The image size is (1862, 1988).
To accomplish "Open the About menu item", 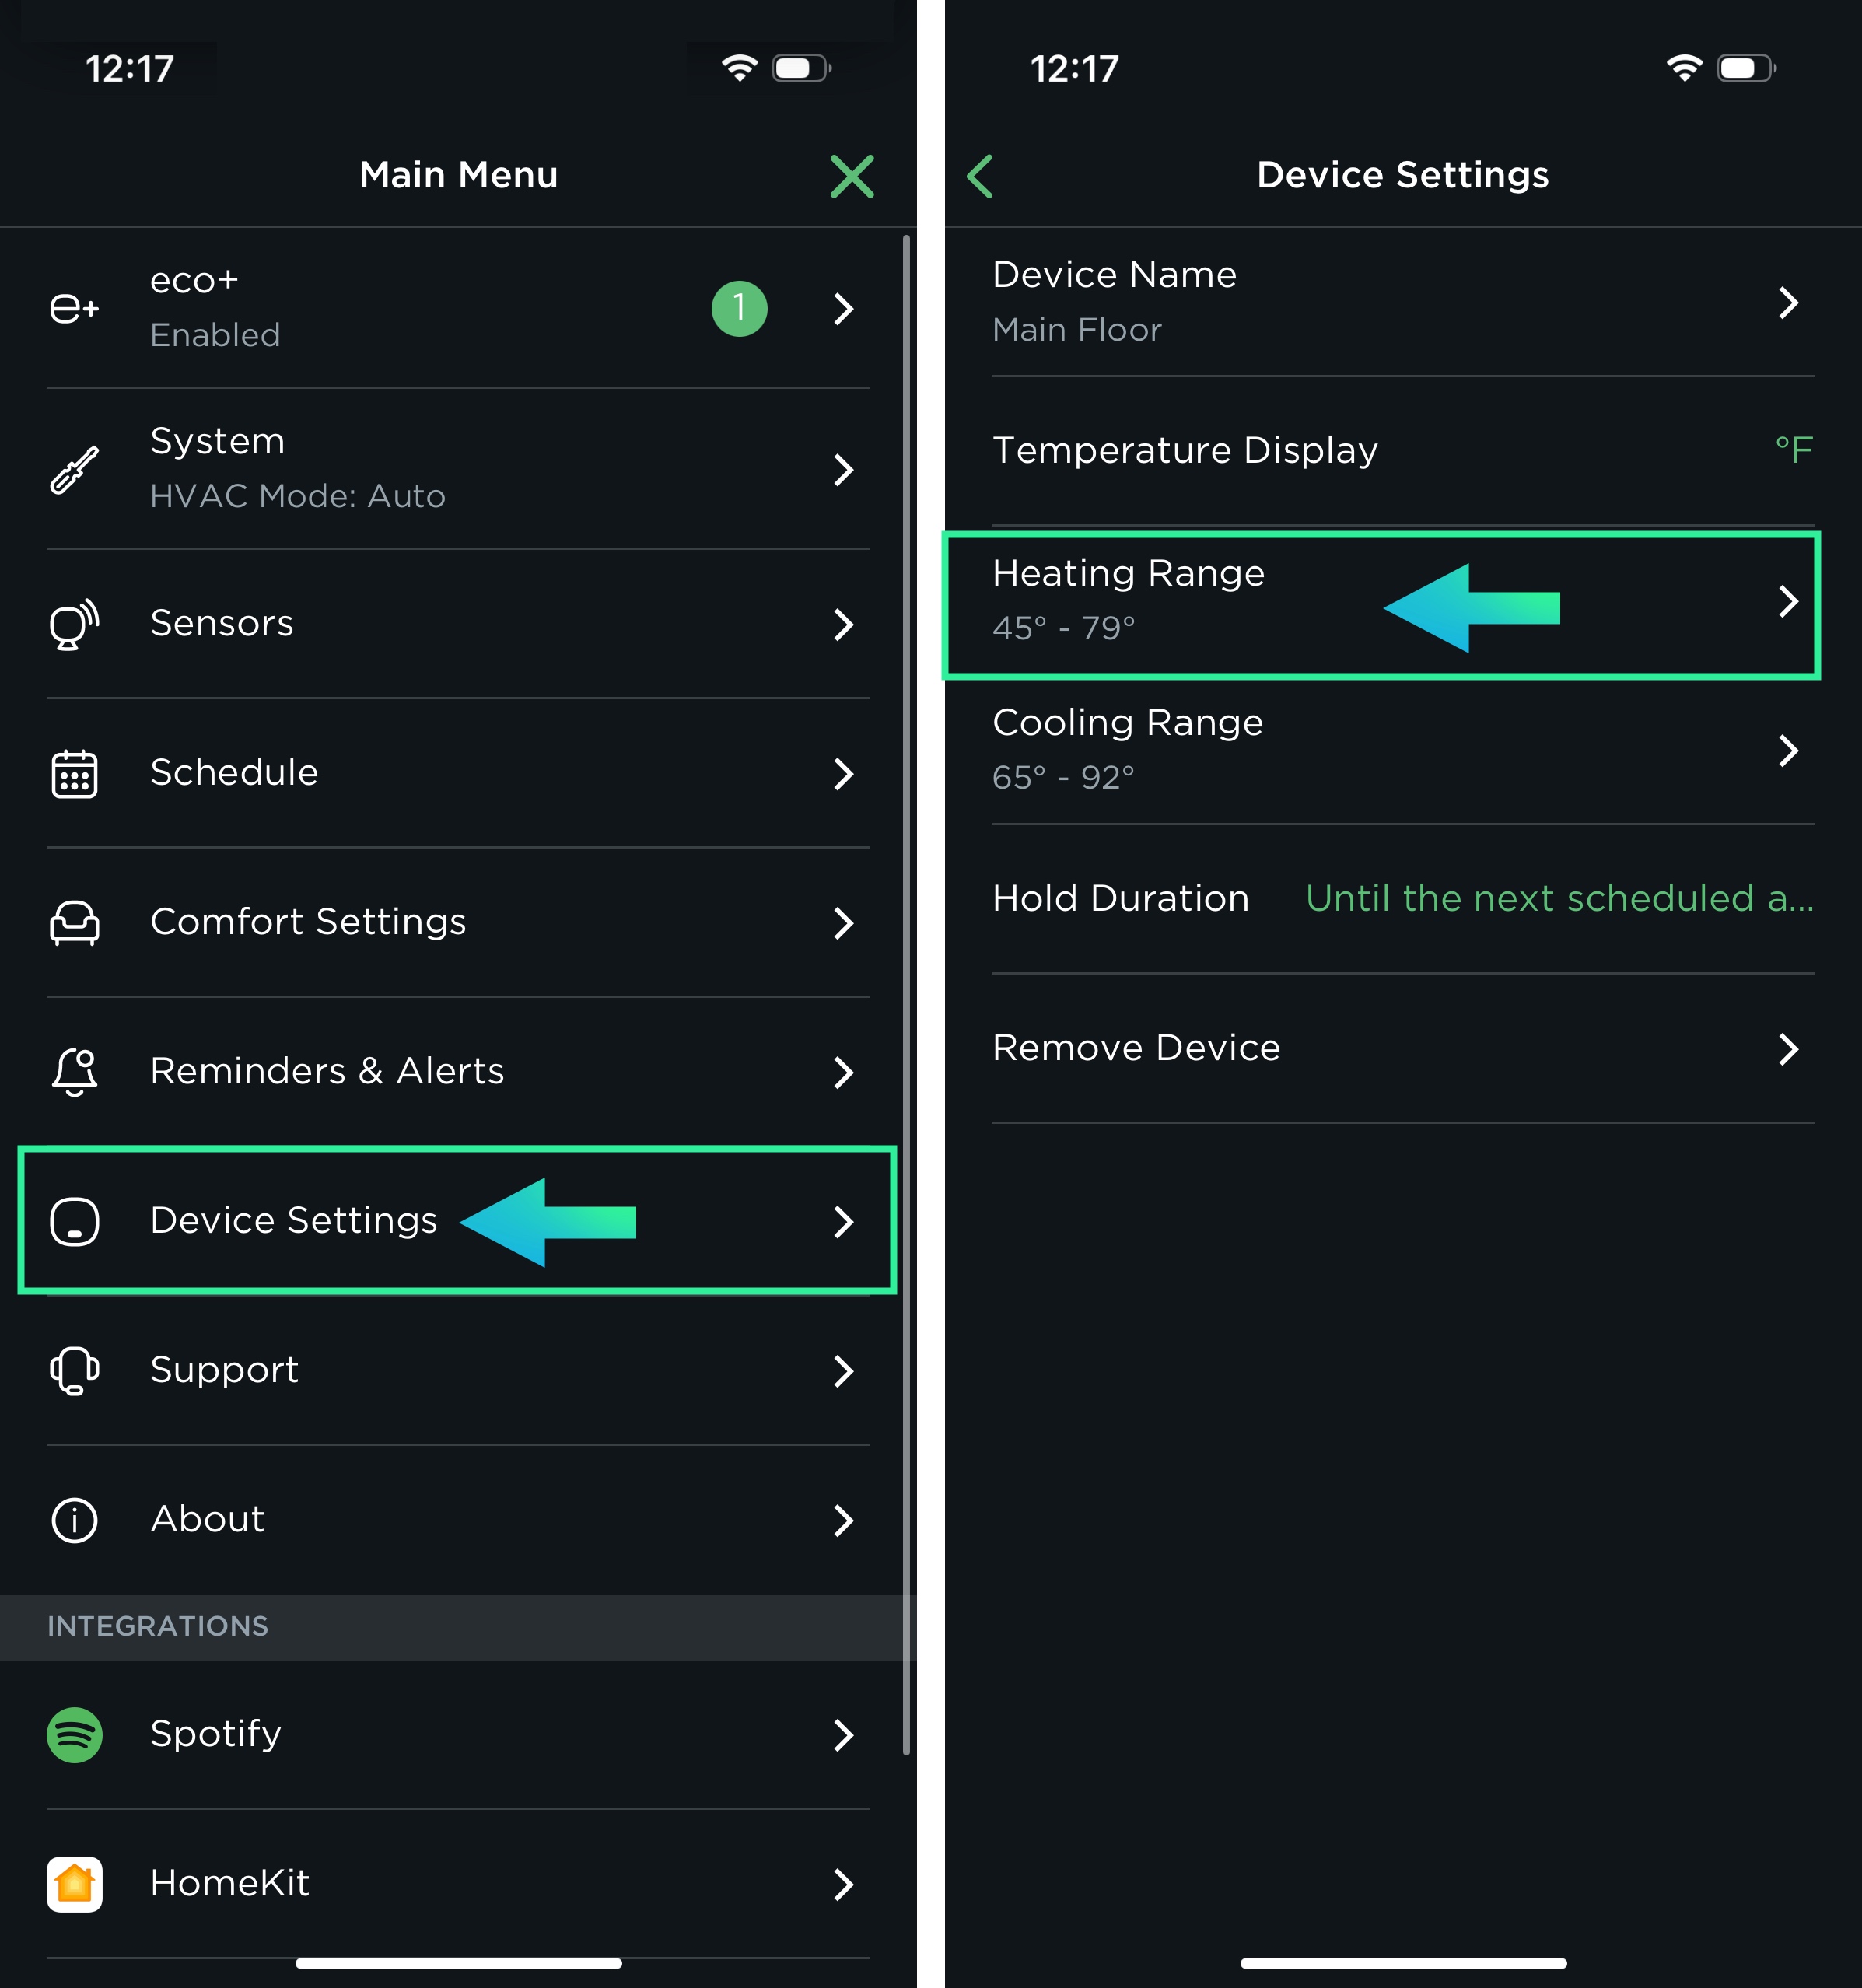I will pos(207,1519).
